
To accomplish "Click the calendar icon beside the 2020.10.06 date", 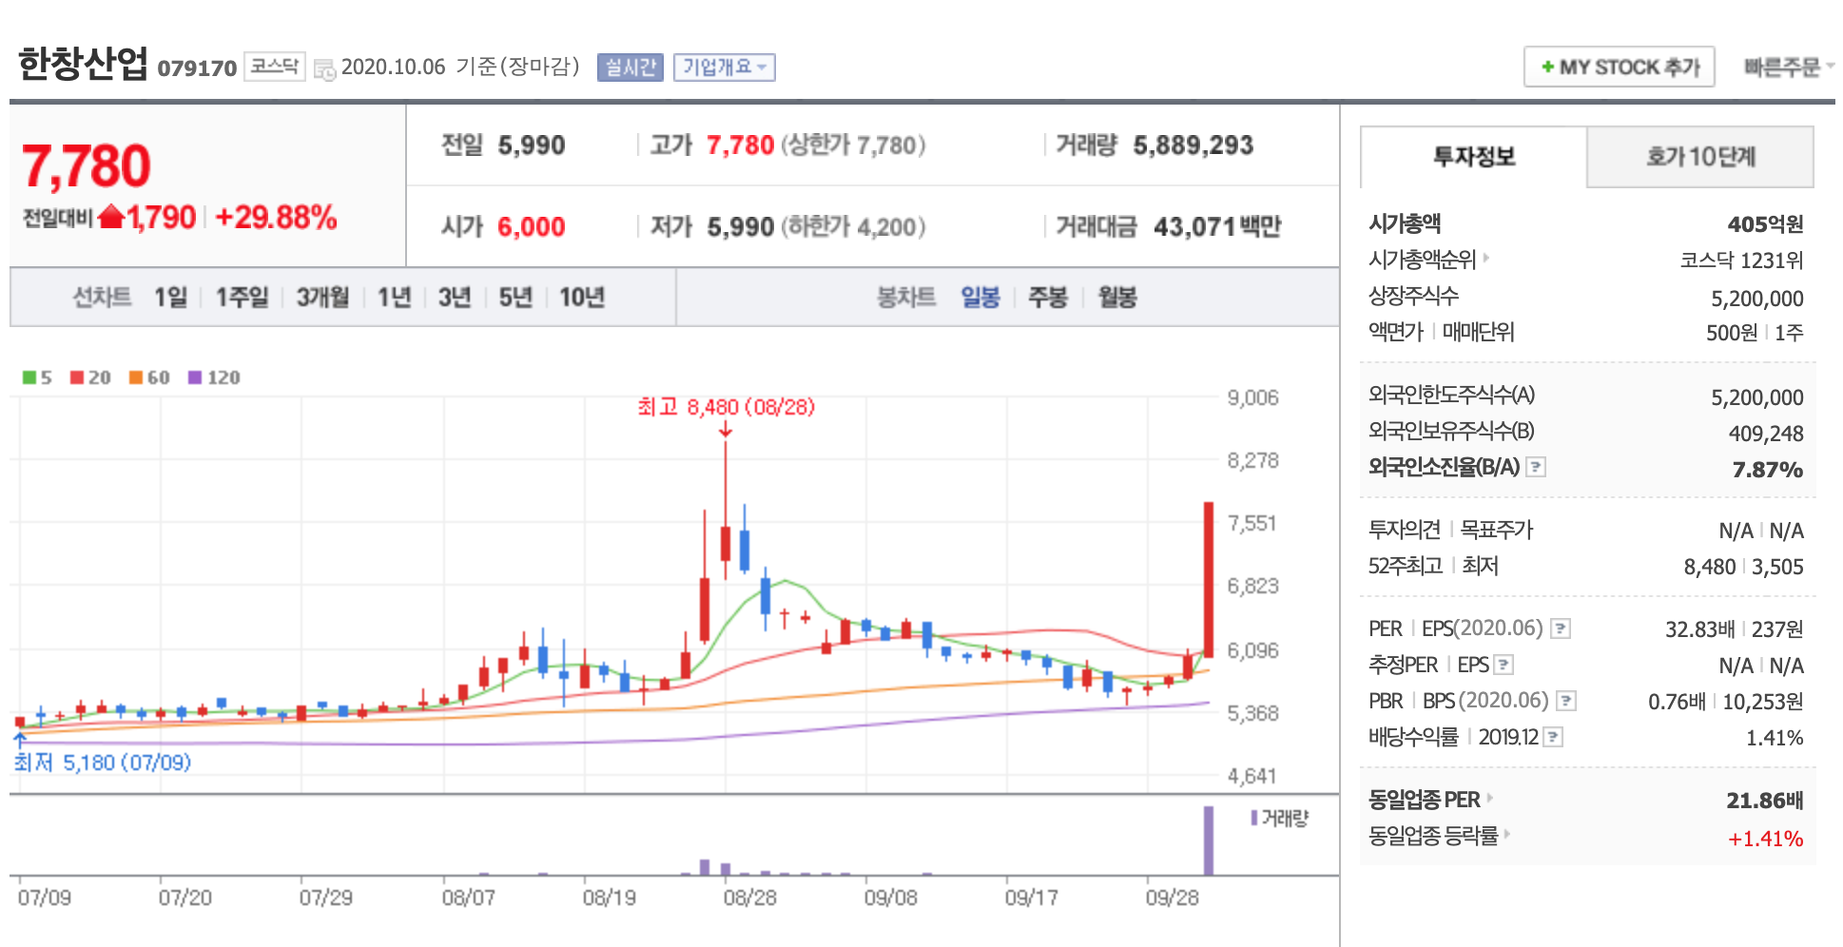I will click(324, 69).
